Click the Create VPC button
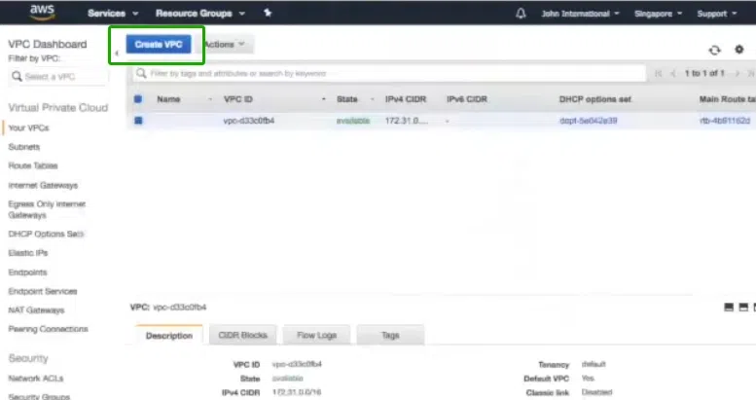The image size is (756, 400). click(159, 45)
